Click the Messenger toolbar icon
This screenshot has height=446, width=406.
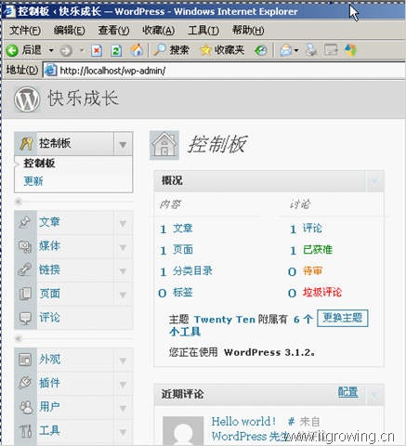351,50
